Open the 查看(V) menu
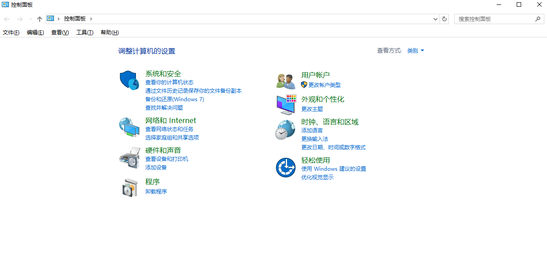Screen dimensions: 547x259 pyautogui.click(x=59, y=32)
